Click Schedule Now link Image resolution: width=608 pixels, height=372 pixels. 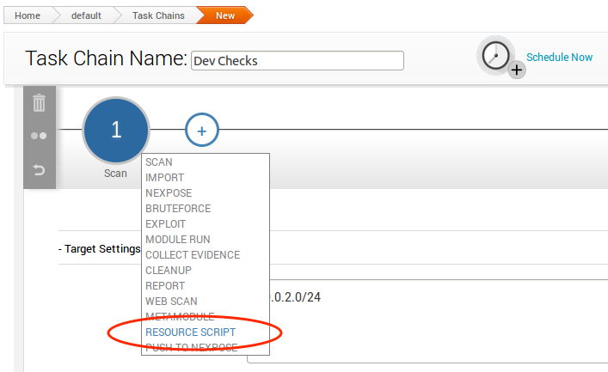click(x=559, y=58)
